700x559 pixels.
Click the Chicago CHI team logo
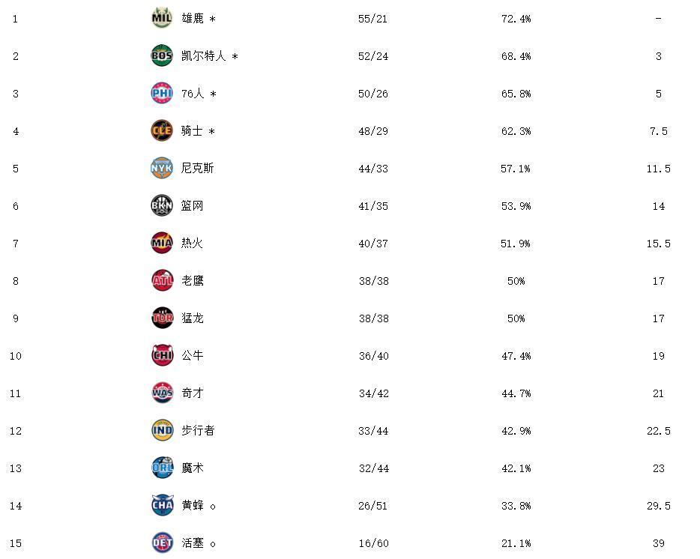click(162, 356)
